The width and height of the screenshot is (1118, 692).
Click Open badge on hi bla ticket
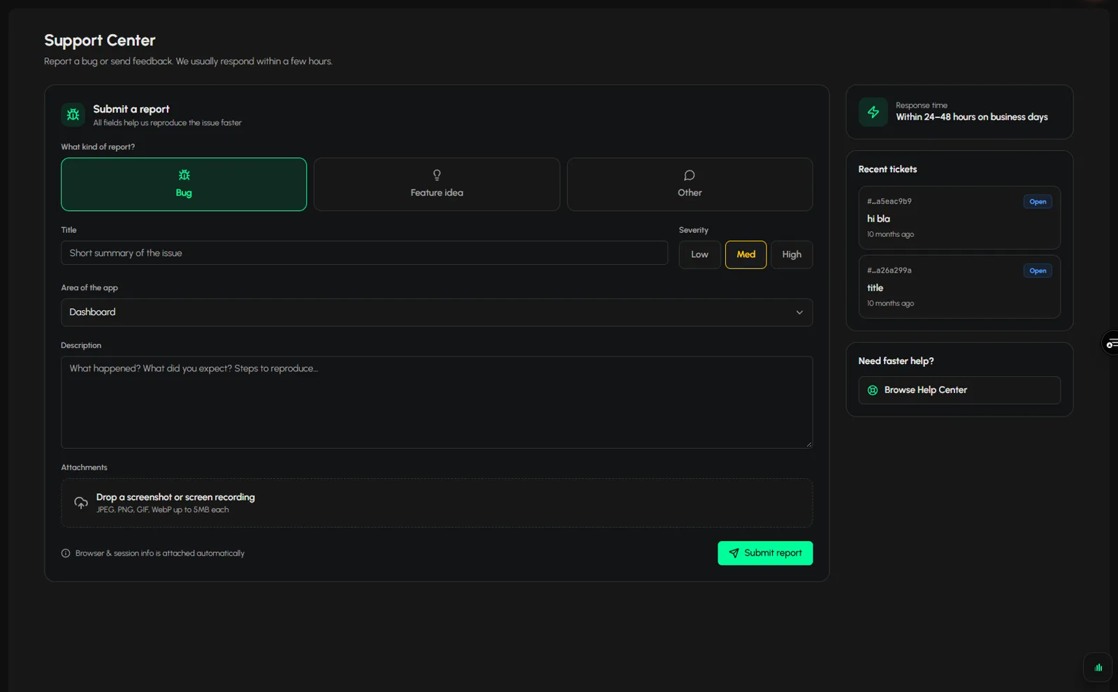tap(1038, 201)
